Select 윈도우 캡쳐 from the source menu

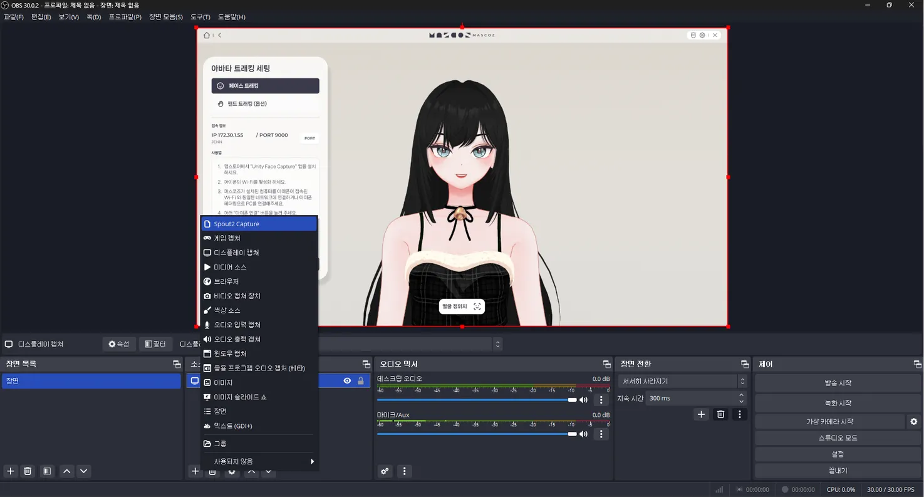230,353
